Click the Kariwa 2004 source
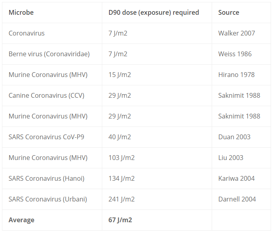Viewport: 273px width, 233px height. click(236, 179)
